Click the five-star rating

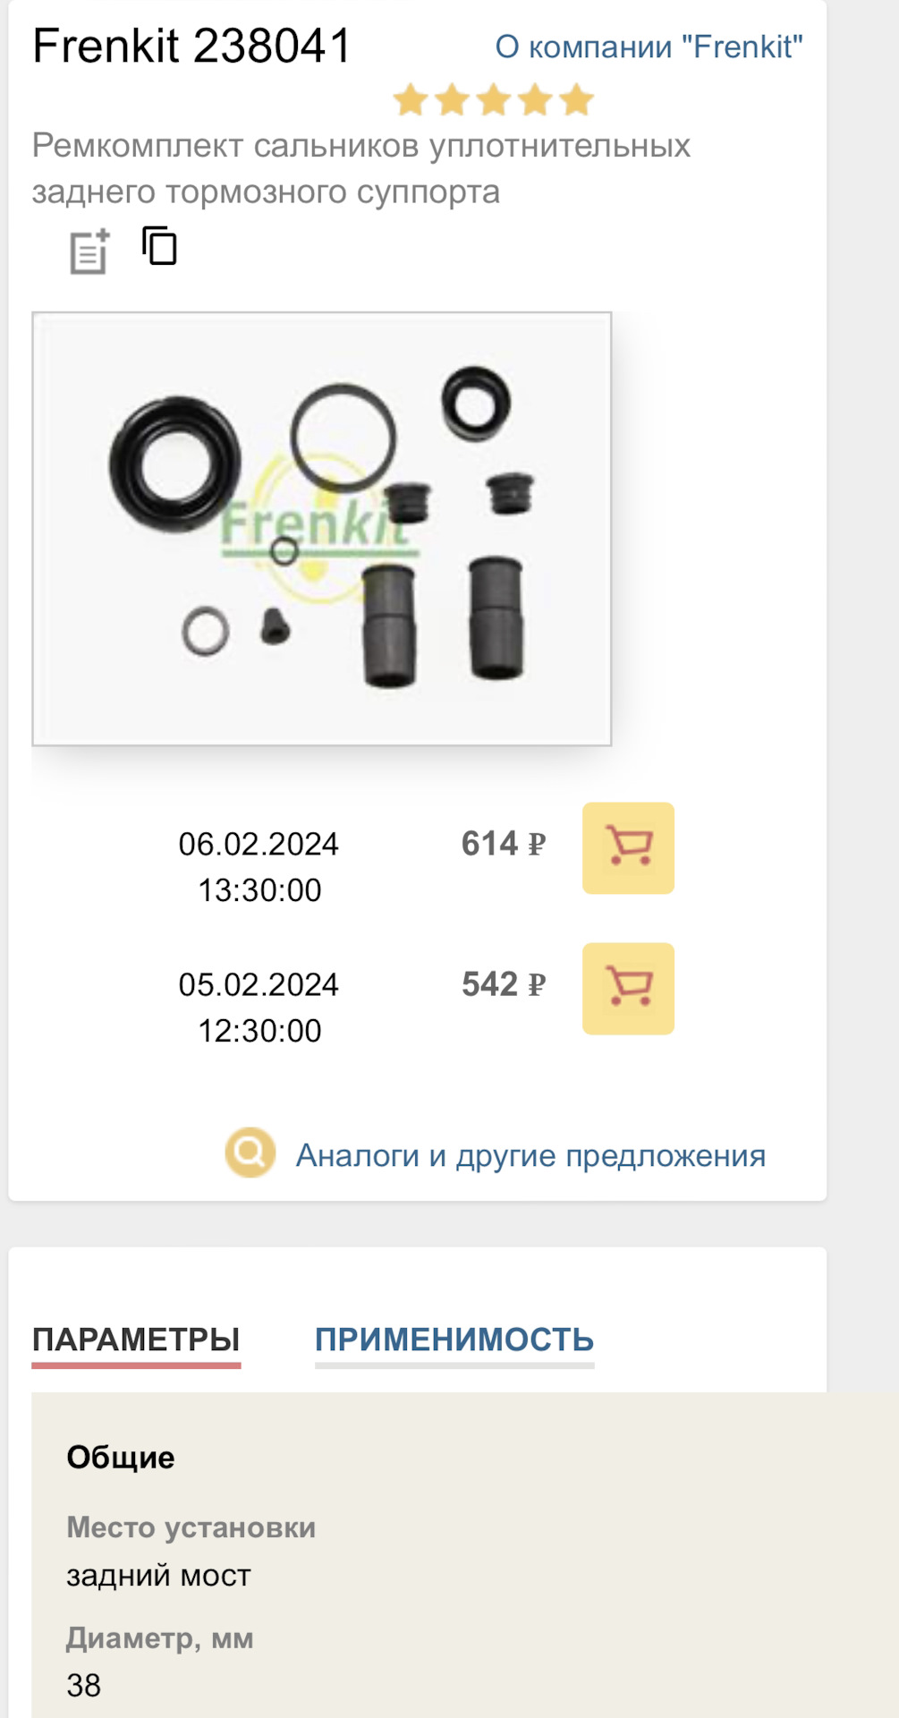494,99
